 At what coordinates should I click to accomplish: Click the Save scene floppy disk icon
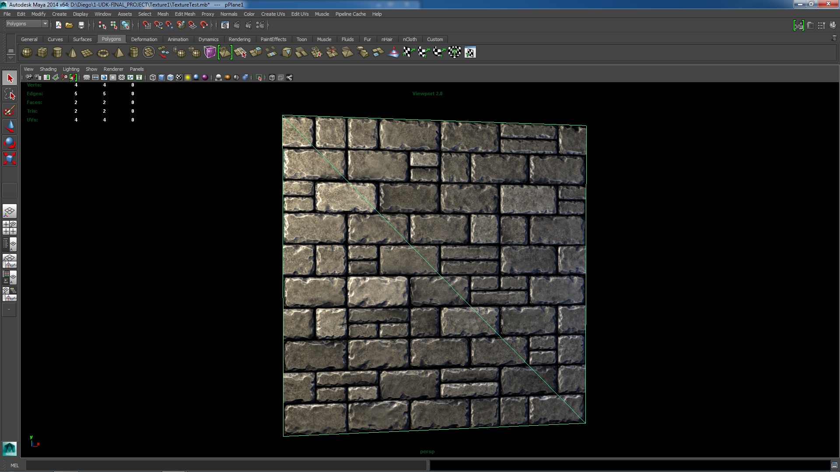pos(81,25)
